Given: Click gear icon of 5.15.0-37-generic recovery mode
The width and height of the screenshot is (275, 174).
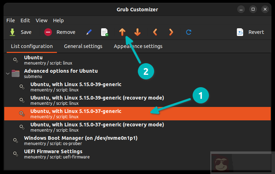Looking at the screenshot, I should [x=22, y=127].
